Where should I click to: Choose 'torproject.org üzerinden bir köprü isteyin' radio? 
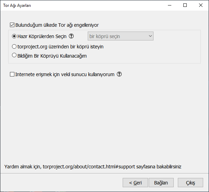[x=14, y=46]
